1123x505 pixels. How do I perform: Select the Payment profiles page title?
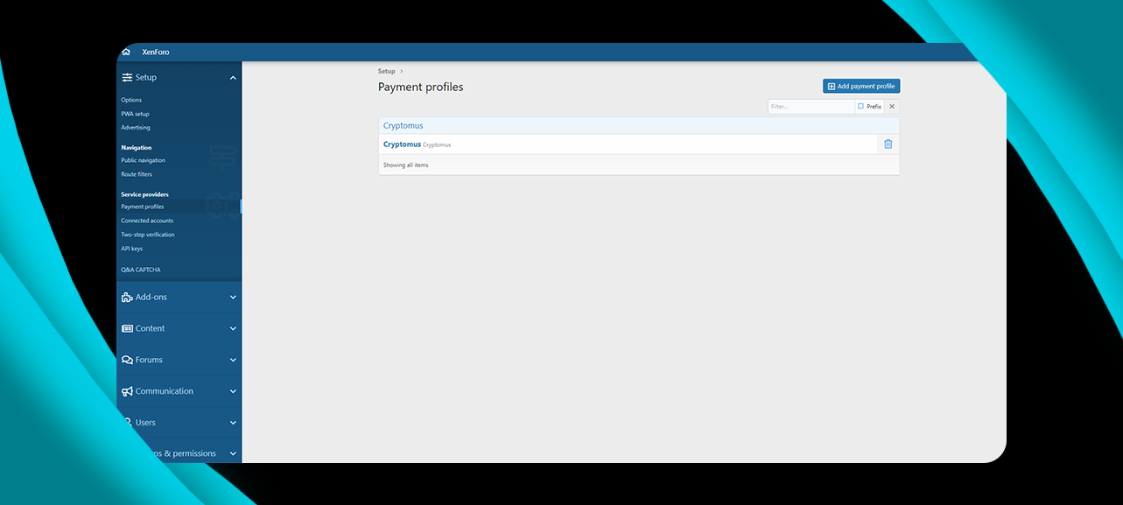coord(420,88)
